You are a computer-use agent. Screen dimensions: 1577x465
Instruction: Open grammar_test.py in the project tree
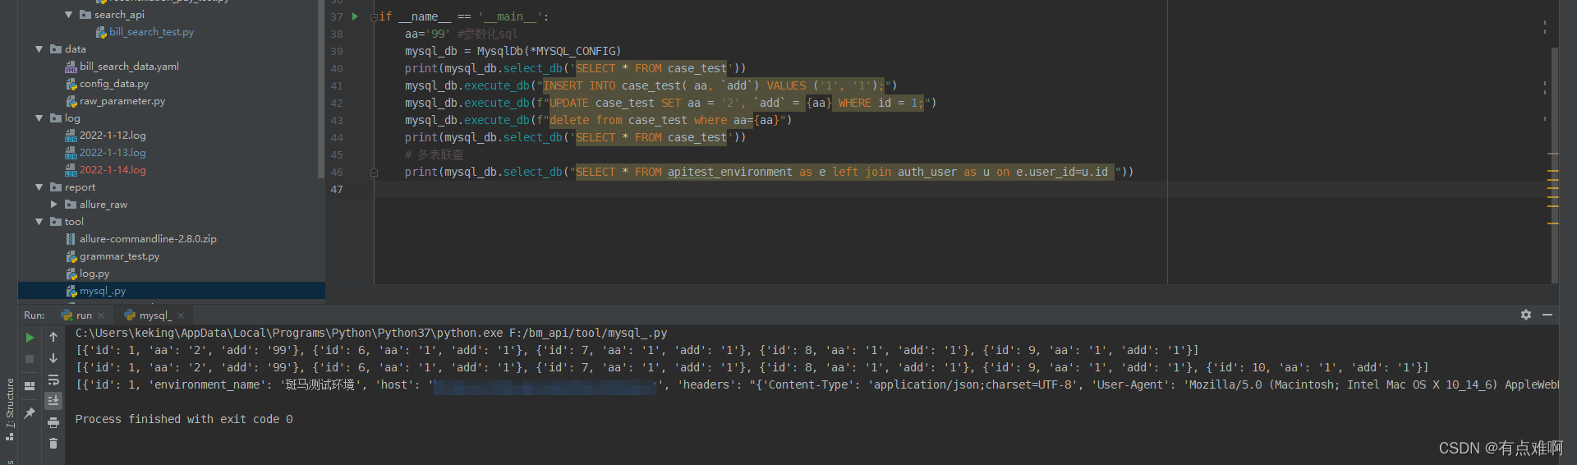click(x=113, y=256)
